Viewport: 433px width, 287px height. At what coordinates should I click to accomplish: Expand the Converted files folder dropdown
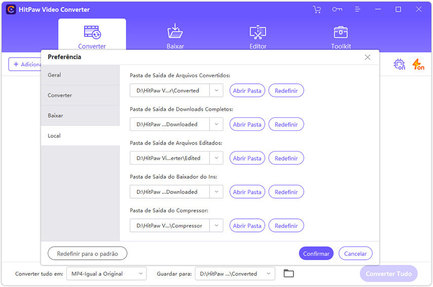(216, 90)
